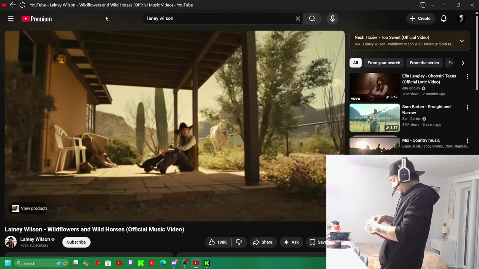The height and width of the screenshot is (269, 479).
Task: Open options for Ella Langley video
Action: (x=467, y=77)
